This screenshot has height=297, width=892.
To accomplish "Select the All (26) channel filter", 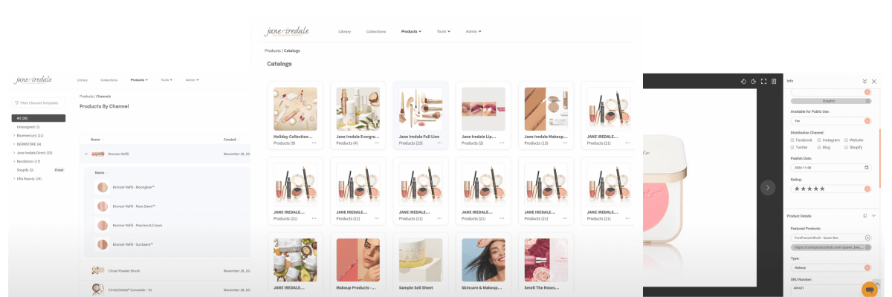I will 38,118.
